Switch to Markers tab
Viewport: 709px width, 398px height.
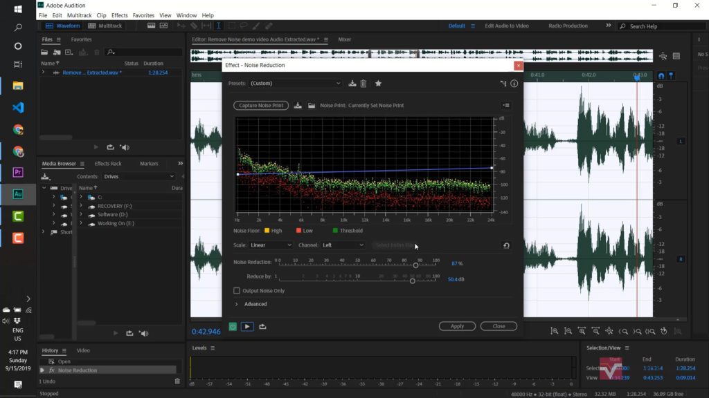(x=149, y=164)
